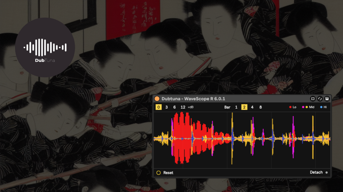Click the circular arrows reload icon
The width and height of the screenshot is (343, 192).
(320, 99)
